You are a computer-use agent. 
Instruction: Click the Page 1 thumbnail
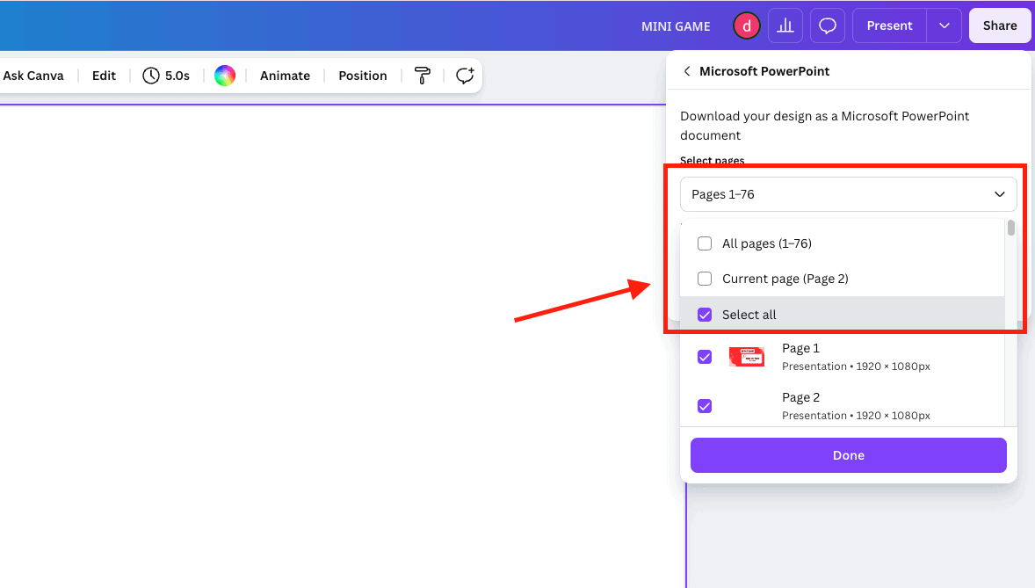pyautogui.click(x=747, y=357)
